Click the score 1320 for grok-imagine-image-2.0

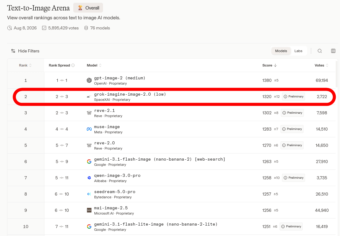[267, 97]
